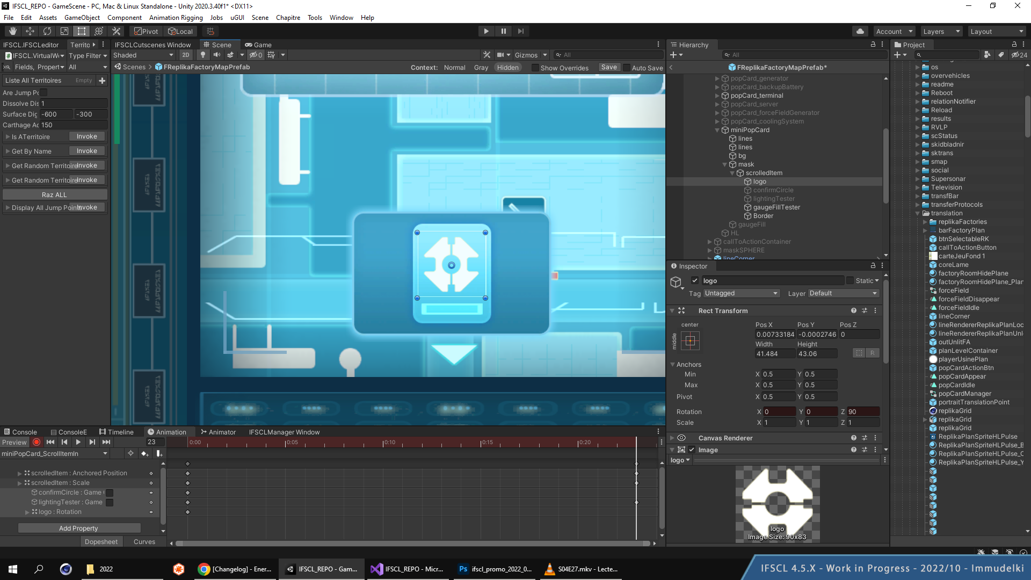Click Rotation Z value field
This screenshot has width=1031, height=580.
coord(863,411)
